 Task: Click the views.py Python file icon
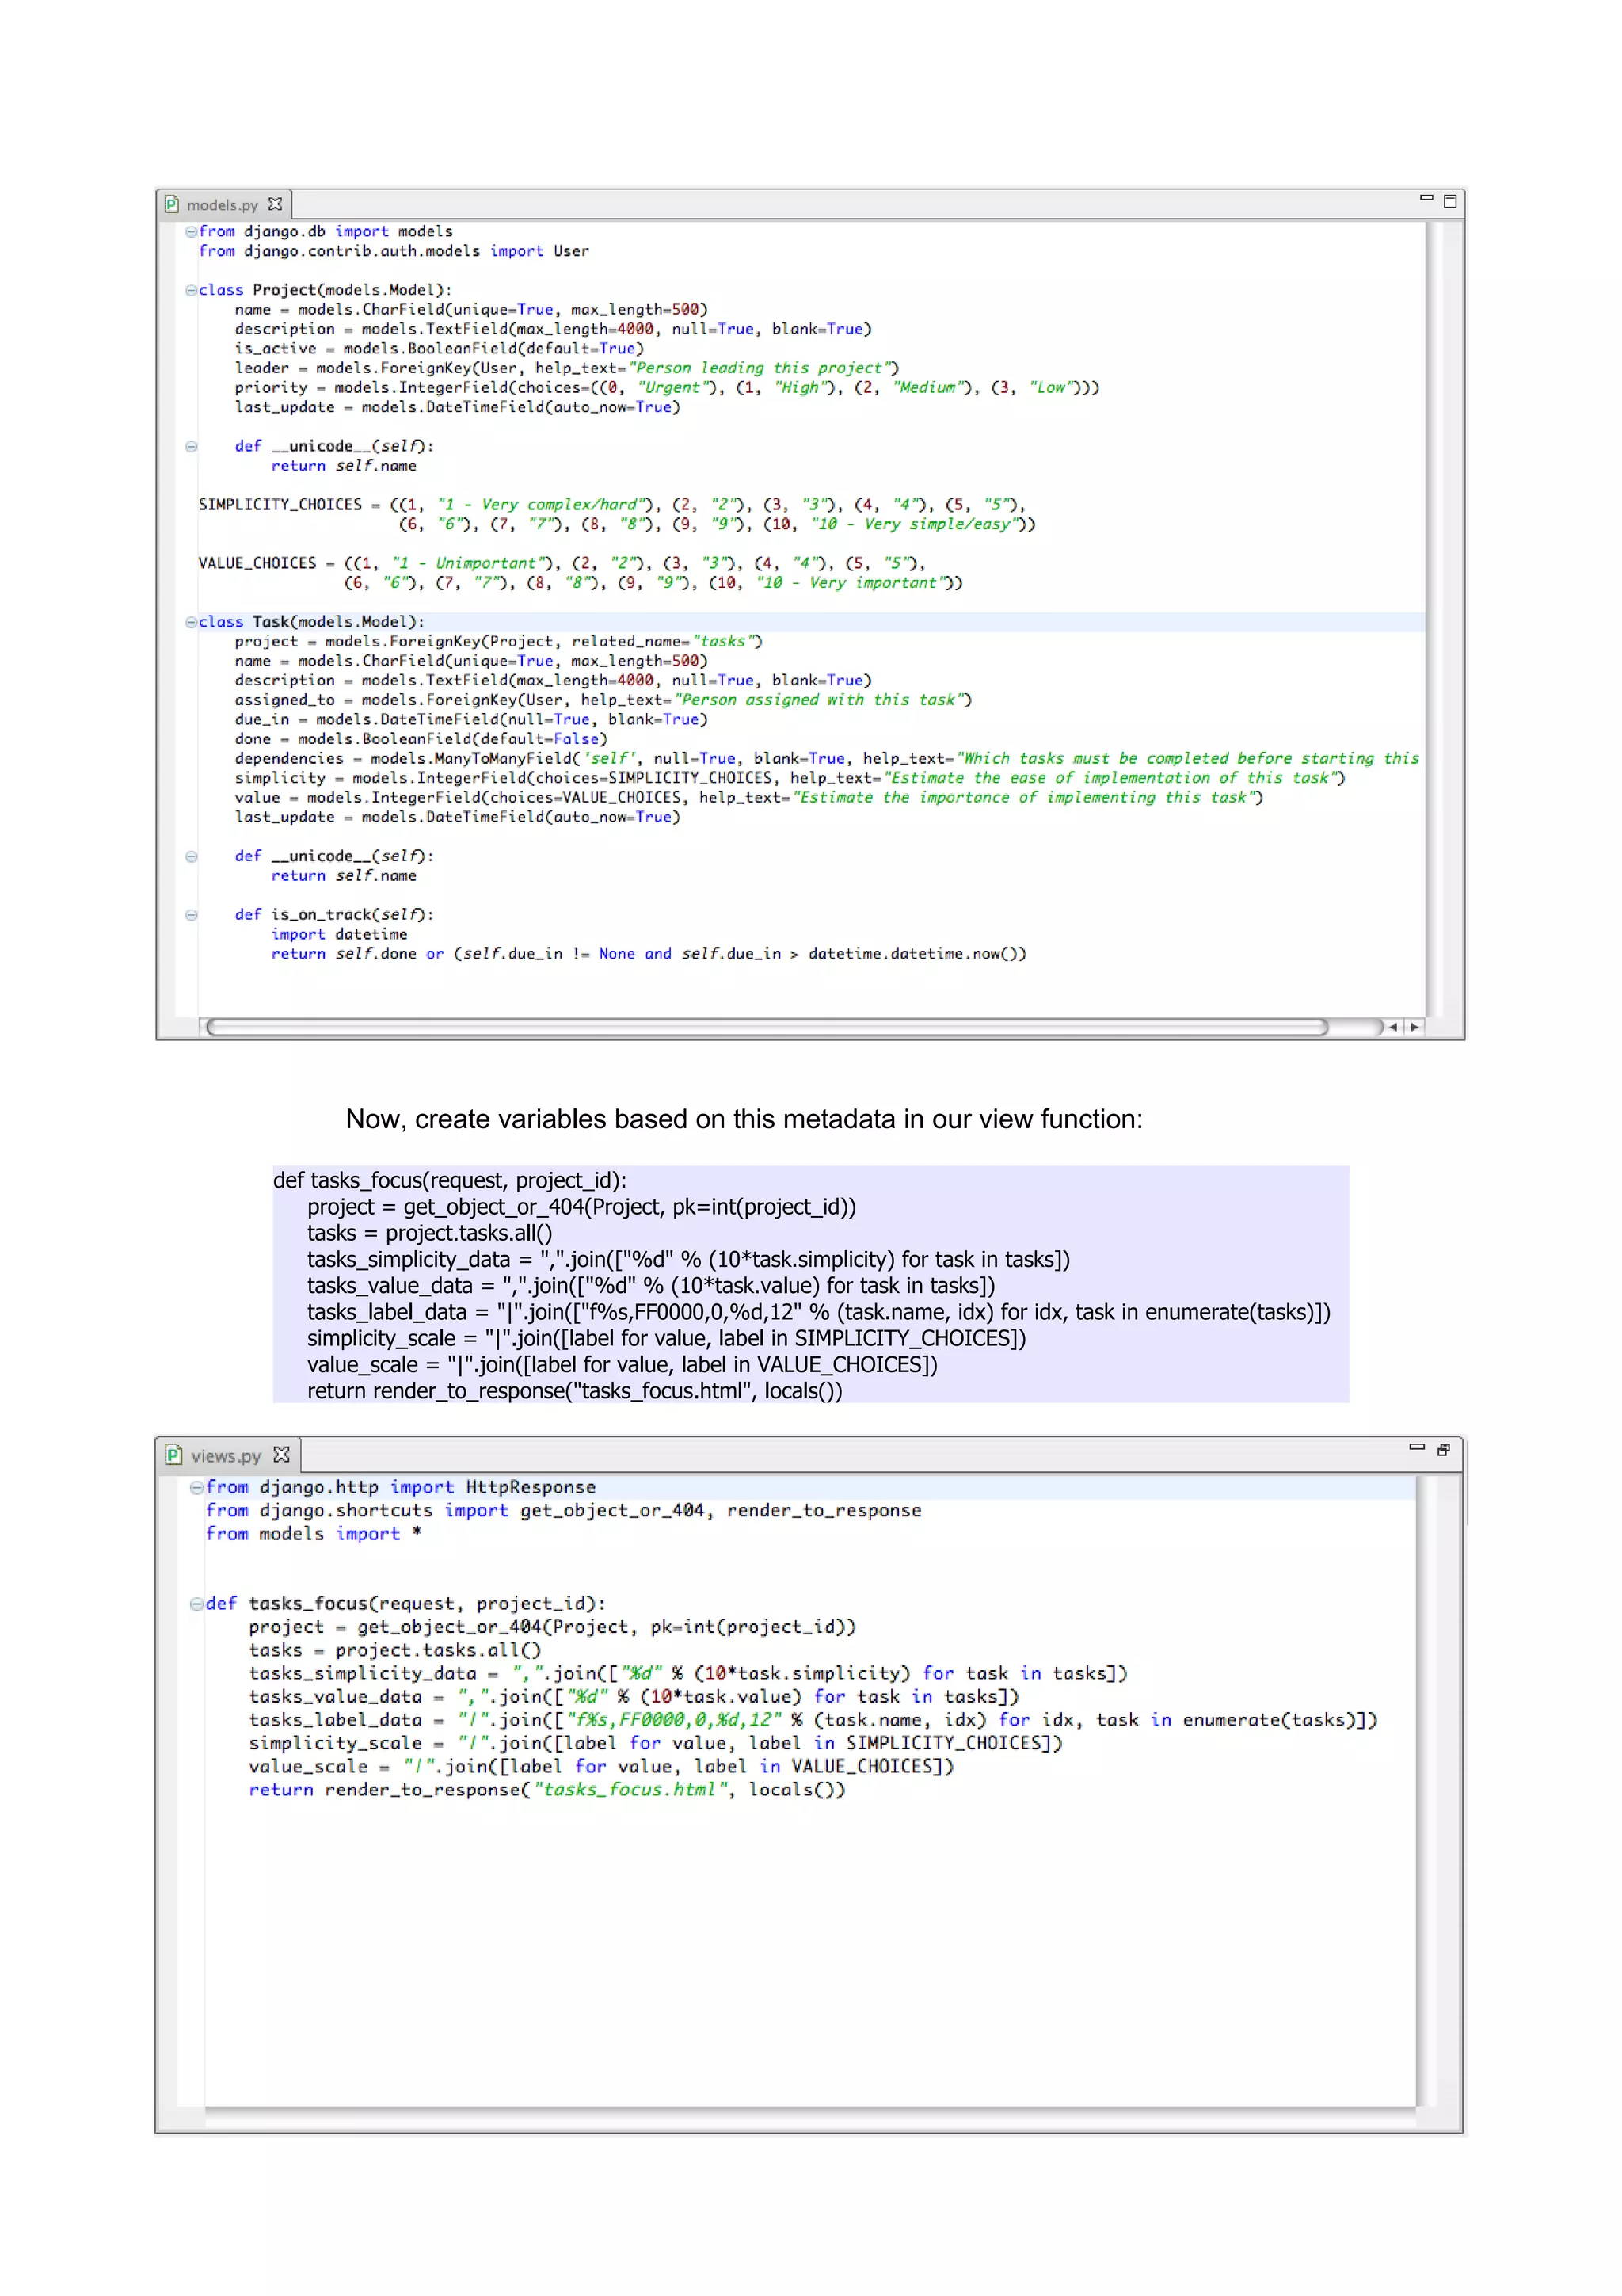[x=174, y=1455]
